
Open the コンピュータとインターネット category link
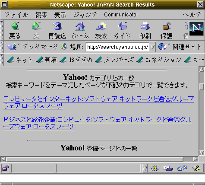(99, 102)
